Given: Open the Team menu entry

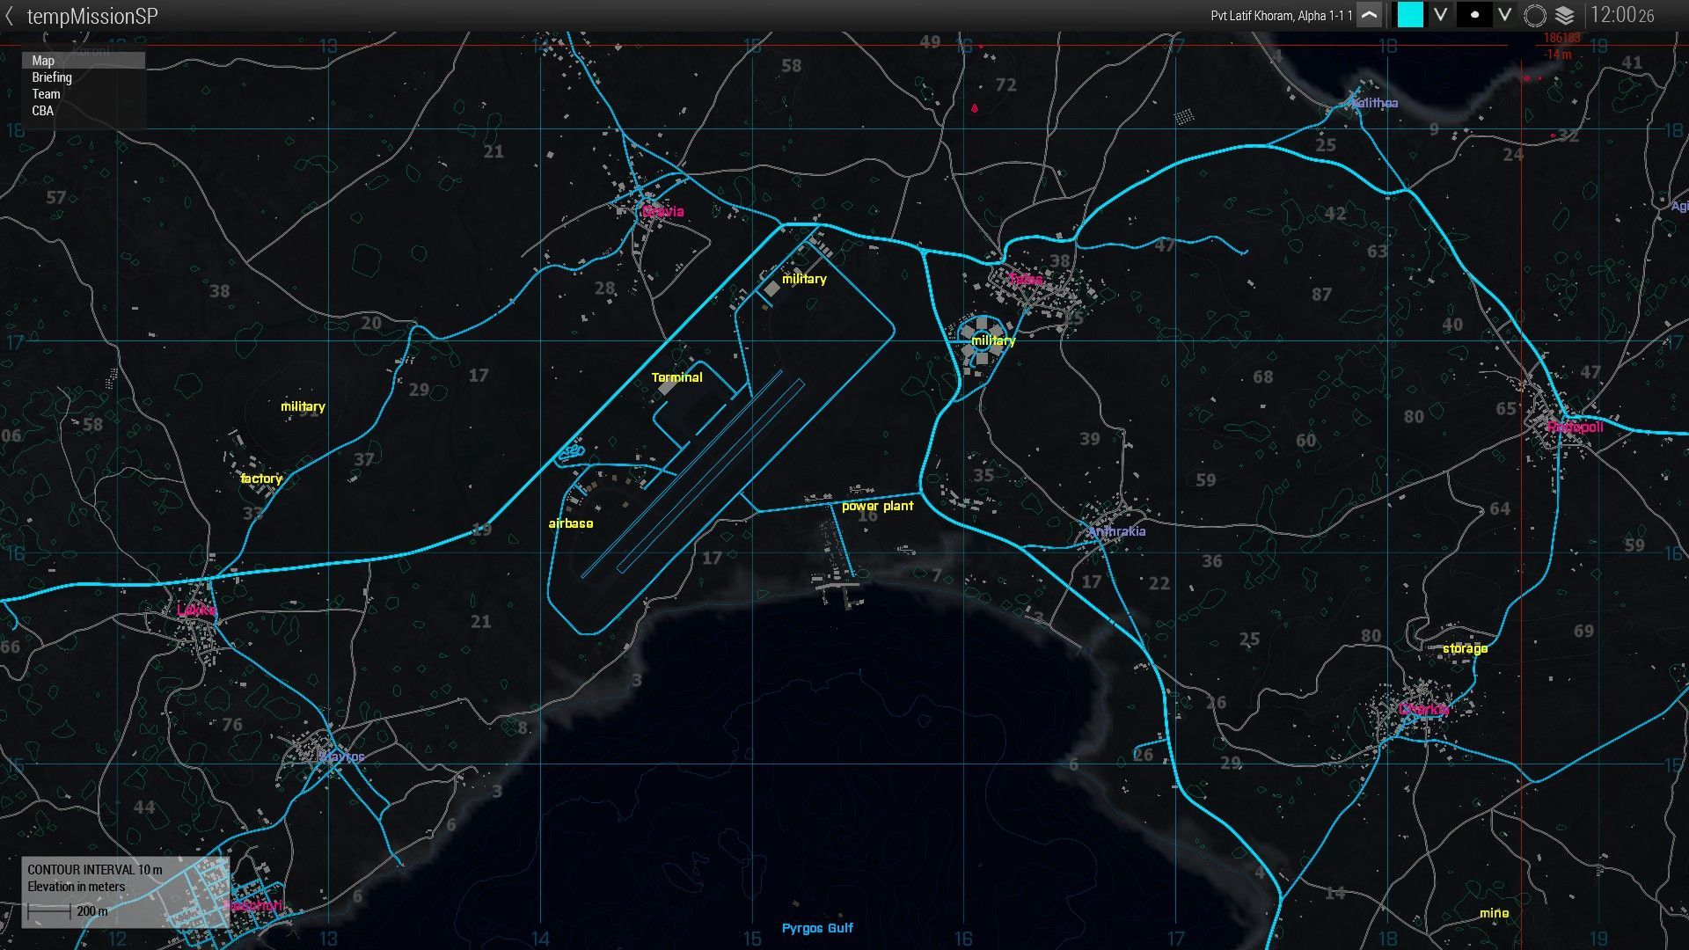Looking at the screenshot, I should click(46, 94).
